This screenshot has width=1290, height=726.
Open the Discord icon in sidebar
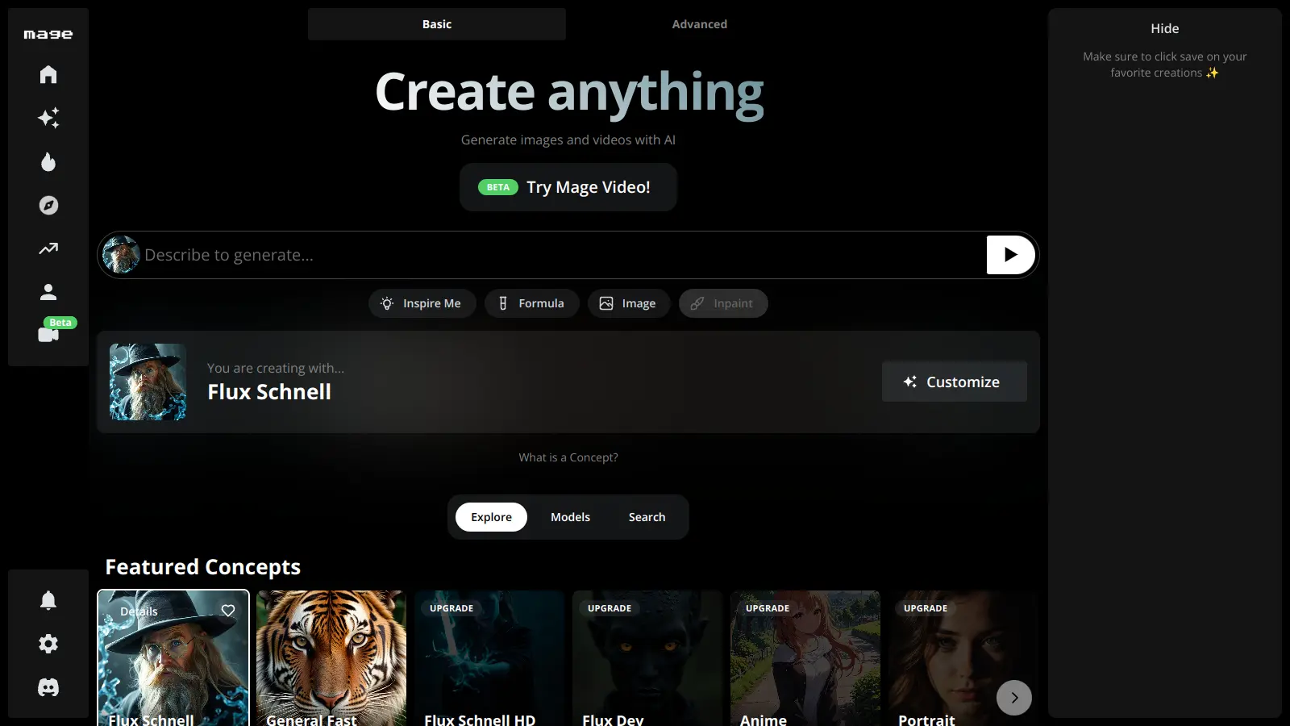(48, 687)
